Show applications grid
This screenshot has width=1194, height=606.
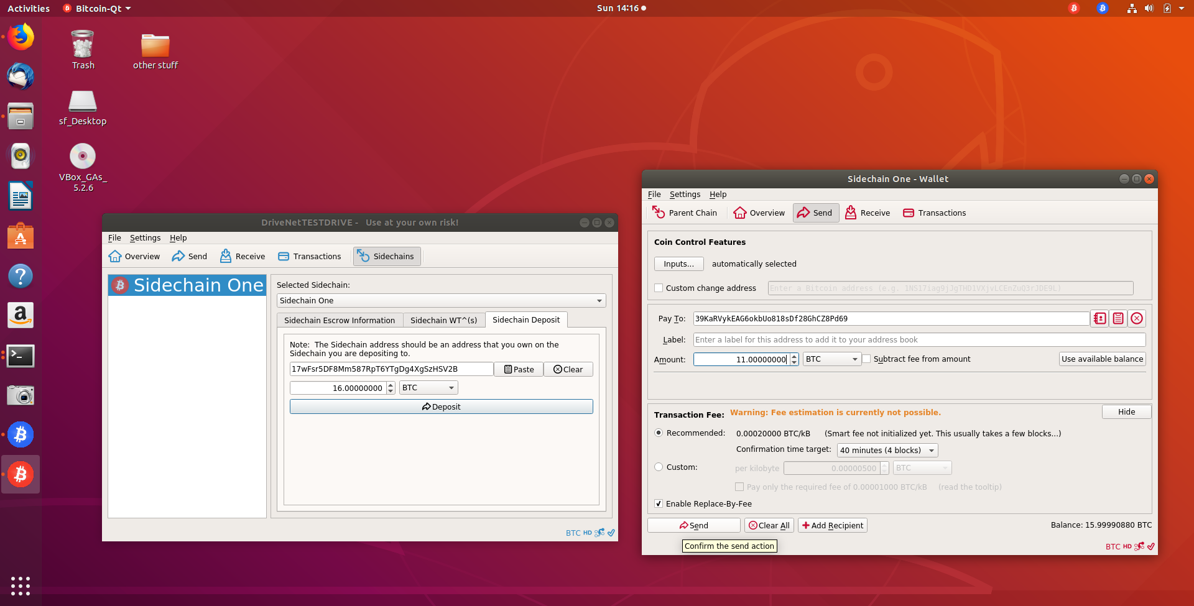21,585
